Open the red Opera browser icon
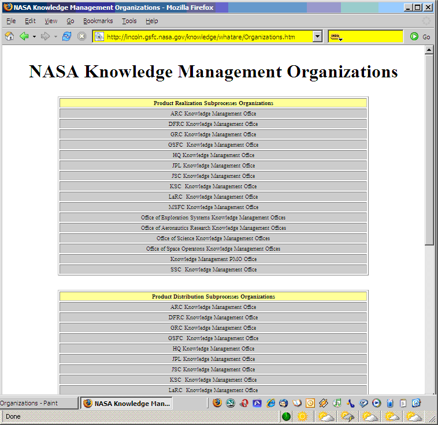This screenshot has height=425, width=438. pyautogui.click(x=244, y=403)
